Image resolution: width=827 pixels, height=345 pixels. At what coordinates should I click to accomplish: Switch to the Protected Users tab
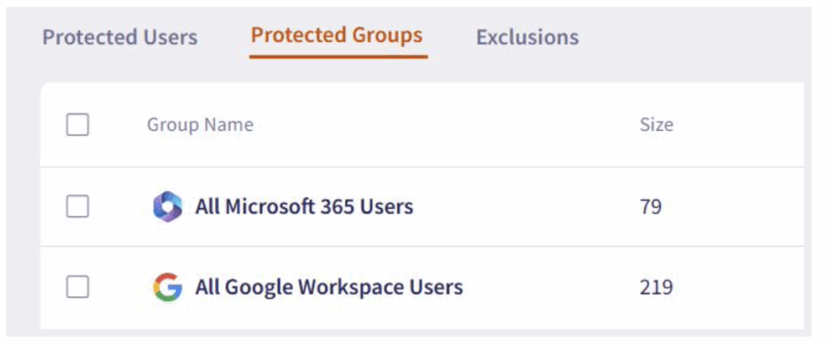(x=120, y=37)
